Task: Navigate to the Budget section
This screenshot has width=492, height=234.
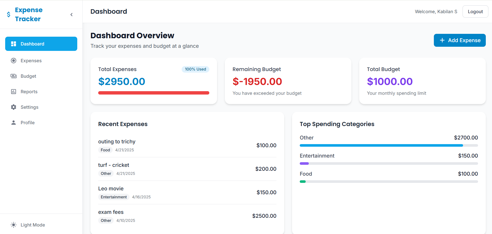Action: (28, 76)
